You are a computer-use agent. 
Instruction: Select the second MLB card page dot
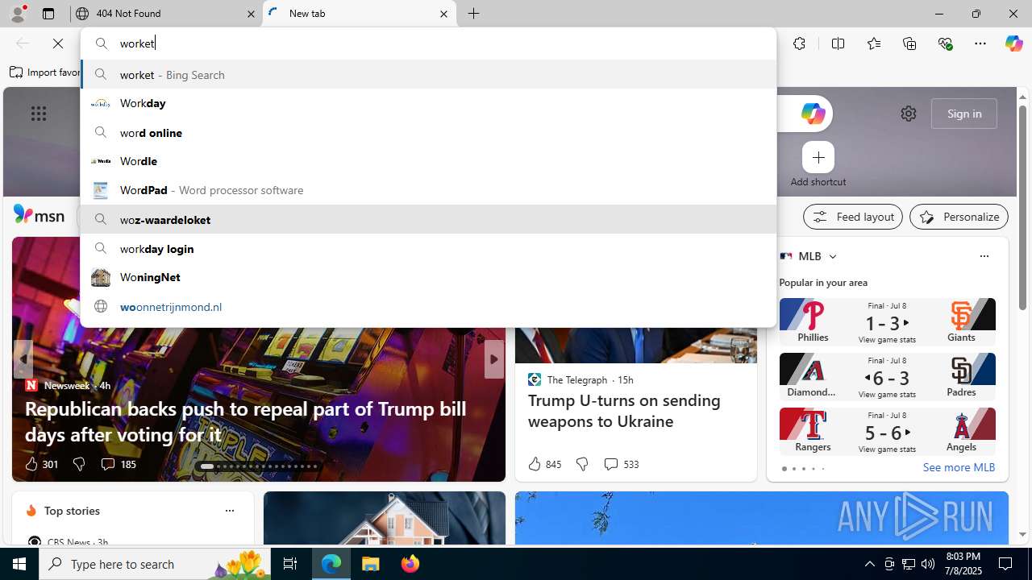click(793, 469)
